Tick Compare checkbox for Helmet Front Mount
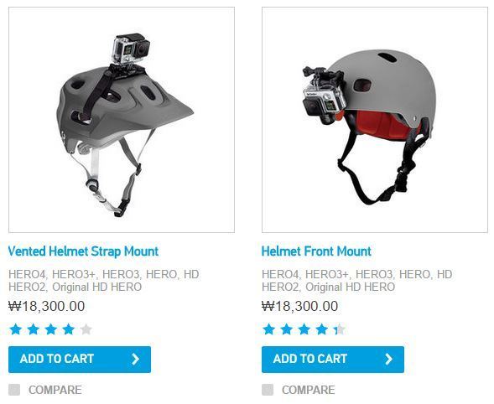The height and width of the screenshot is (404, 494). tap(268, 390)
